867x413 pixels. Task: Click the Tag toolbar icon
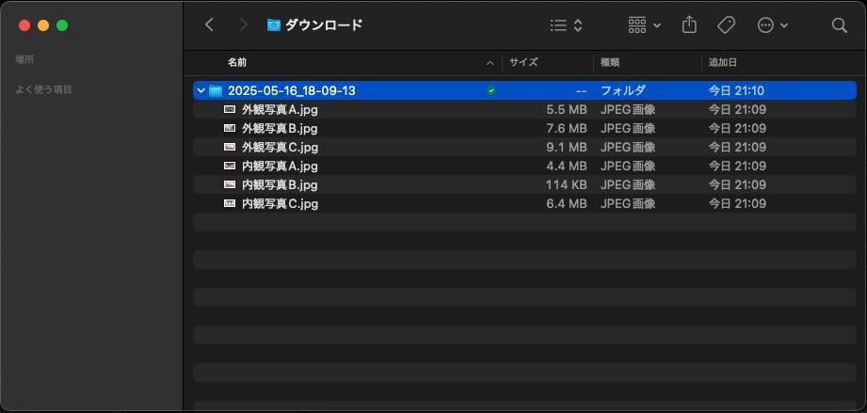(726, 24)
